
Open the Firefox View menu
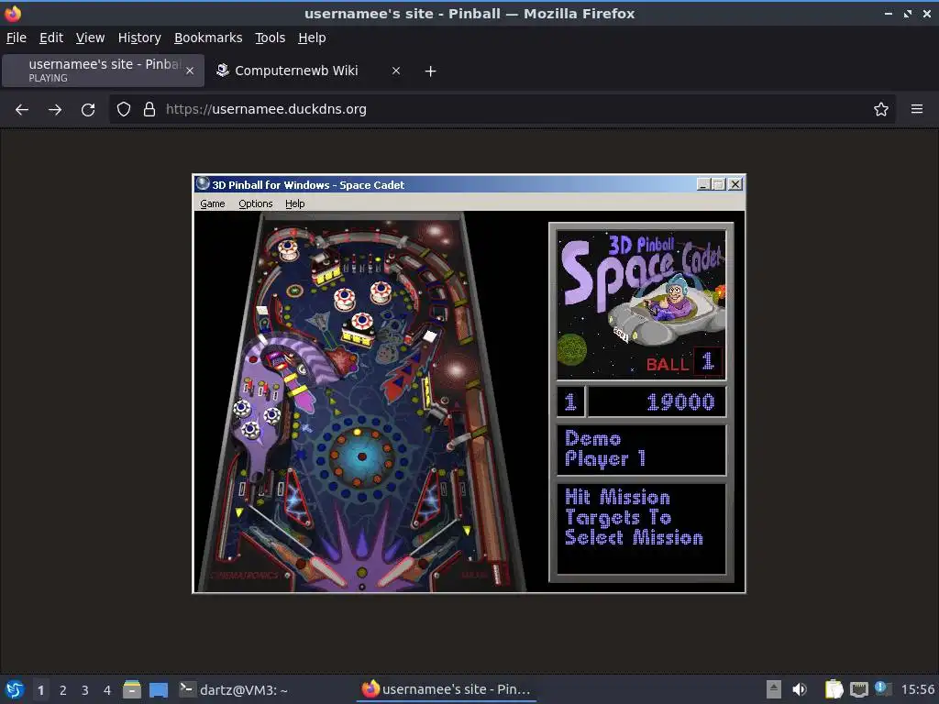[90, 38]
